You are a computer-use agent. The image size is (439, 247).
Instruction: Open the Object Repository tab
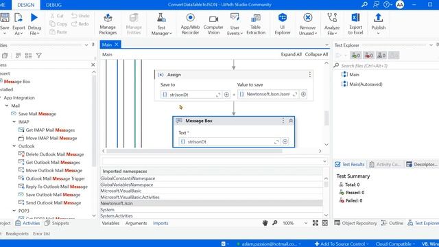pos(355,223)
